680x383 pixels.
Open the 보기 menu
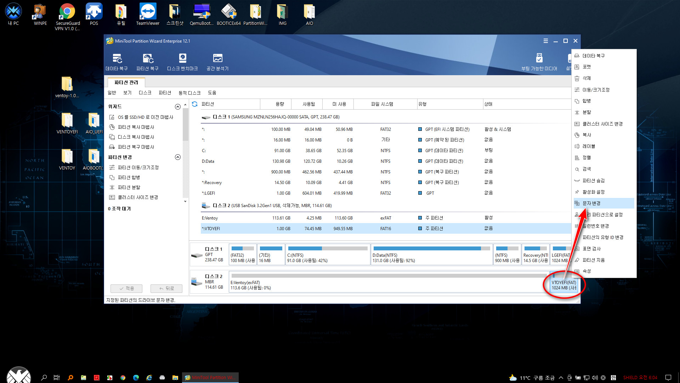pyautogui.click(x=127, y=93)
